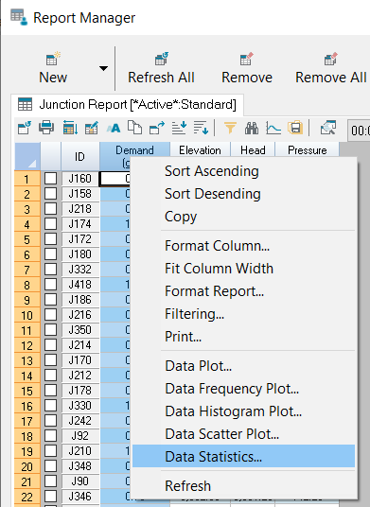Click the Report Manager window title icon
This screenshot has width=370, height=507.
pyautogui.click(x=19, y=17)
